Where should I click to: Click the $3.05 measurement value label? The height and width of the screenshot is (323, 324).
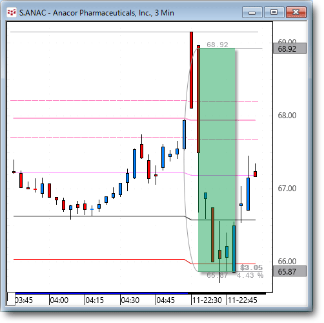point(251,267)
